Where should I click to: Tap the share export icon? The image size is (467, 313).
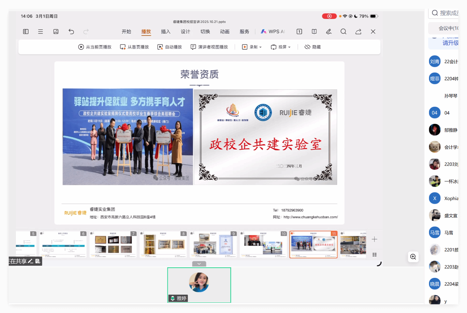pyautogui.click(x=358, y=31)
